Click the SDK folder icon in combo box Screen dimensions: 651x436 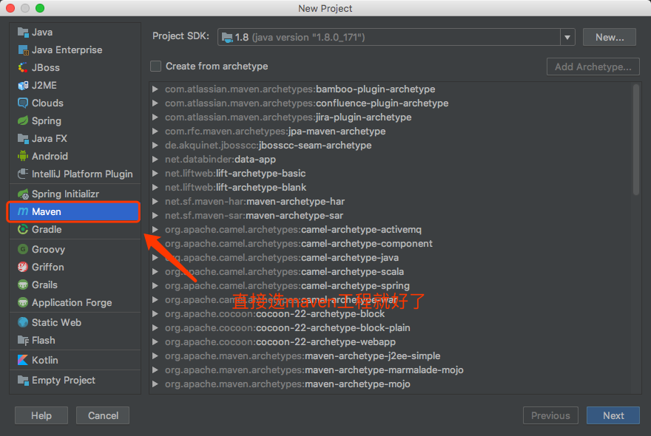[x=227, y=38]
